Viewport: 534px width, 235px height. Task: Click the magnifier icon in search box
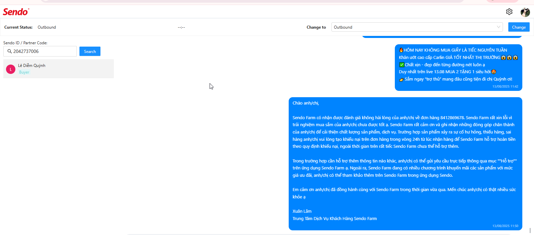(x=9, y=51)
